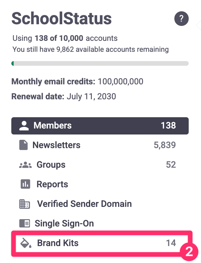Image resolution: width=201 pixels, height=263 pixels.
Task: Click the 52 groups count
Action: pos(171,165)
